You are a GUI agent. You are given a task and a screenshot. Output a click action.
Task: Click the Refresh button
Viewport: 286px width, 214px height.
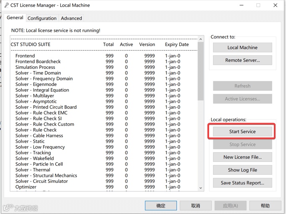[x=243, y=86]
